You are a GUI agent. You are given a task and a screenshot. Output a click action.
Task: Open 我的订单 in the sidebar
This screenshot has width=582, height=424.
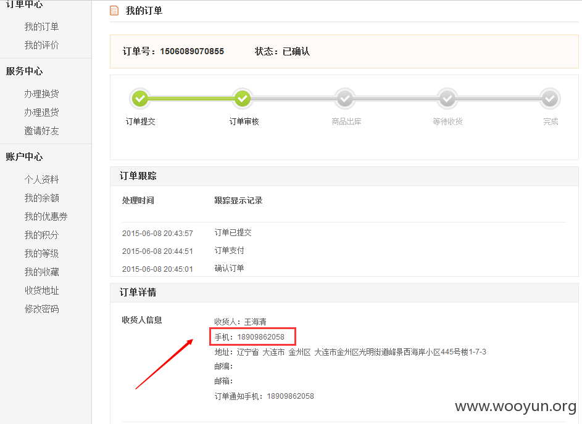[x=41, y=26]
